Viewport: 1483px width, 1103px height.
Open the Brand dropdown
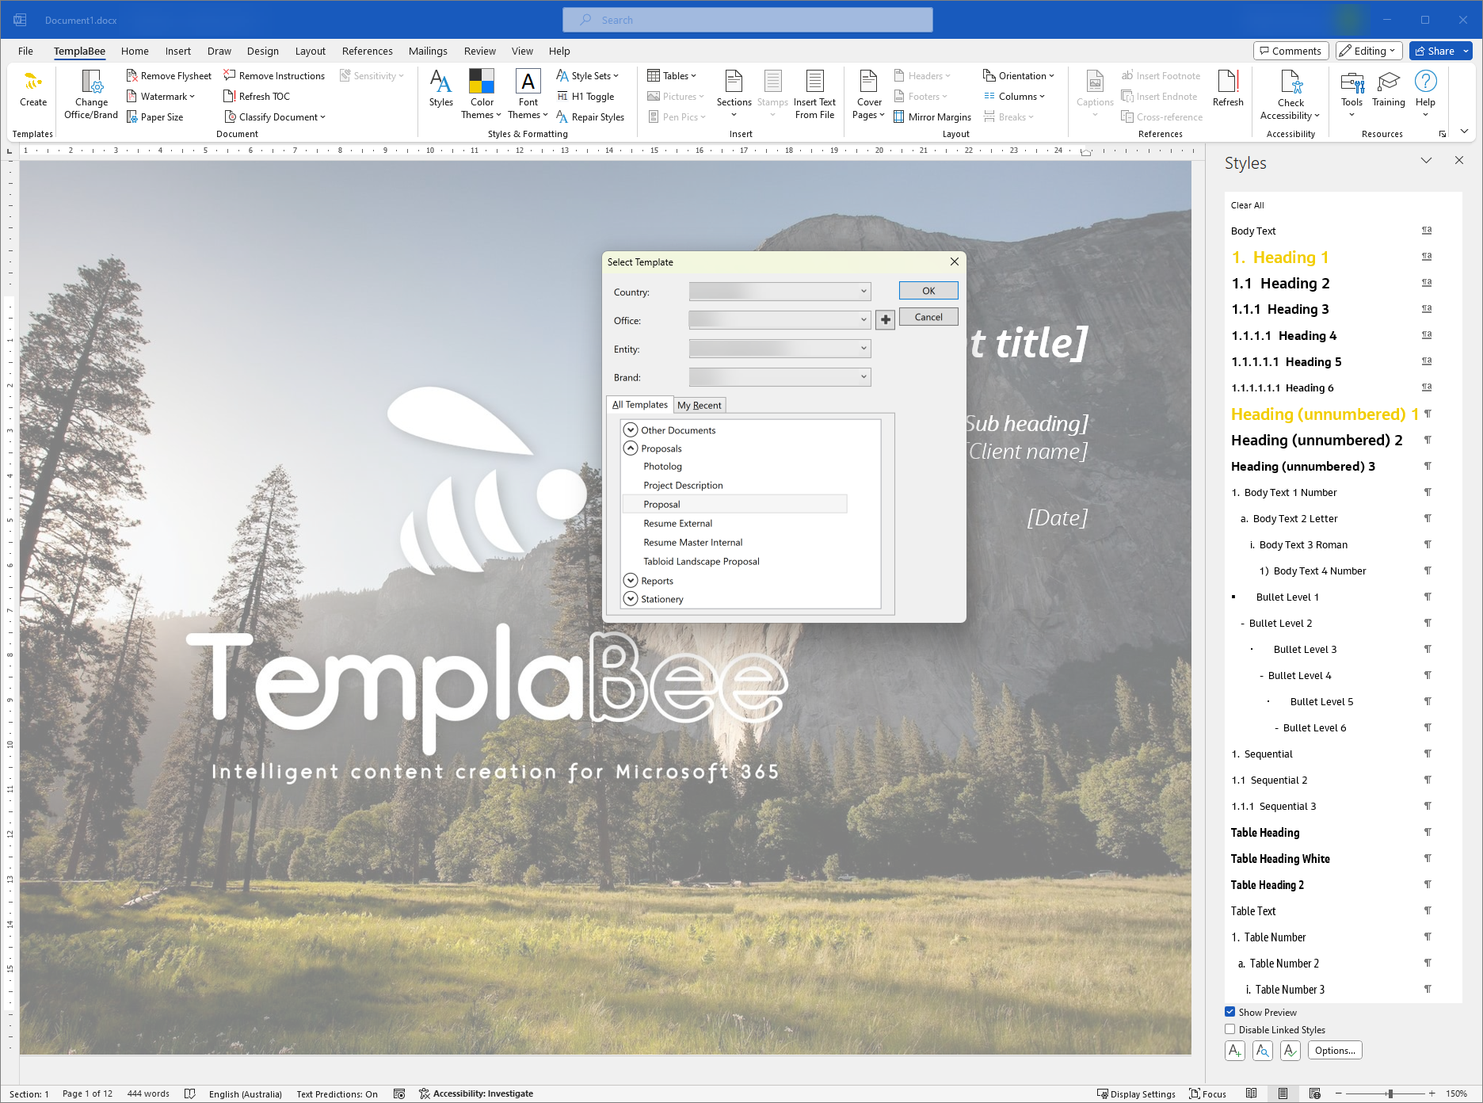pyautogui.click(x=780, y=377)
